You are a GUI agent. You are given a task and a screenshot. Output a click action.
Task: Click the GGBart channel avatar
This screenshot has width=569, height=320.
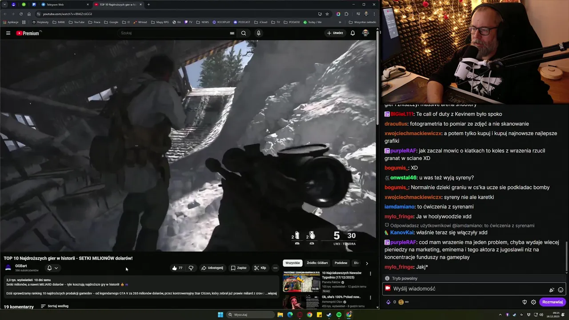[8, 268]
